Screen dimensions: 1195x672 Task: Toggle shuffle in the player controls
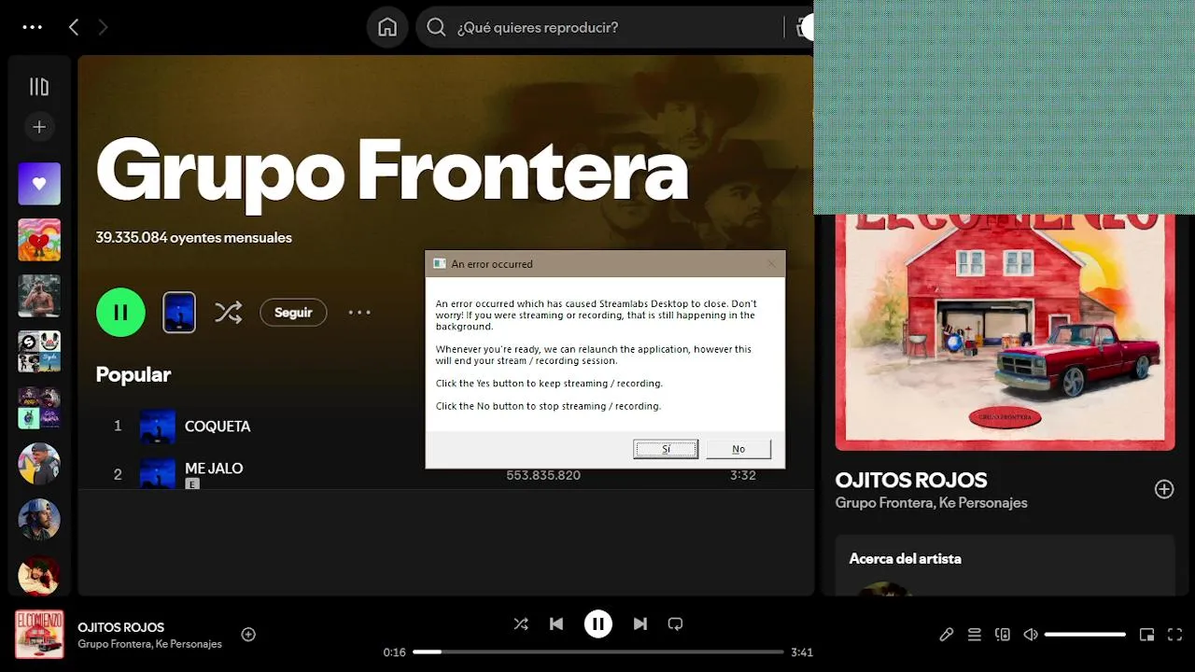click(521, 623)
